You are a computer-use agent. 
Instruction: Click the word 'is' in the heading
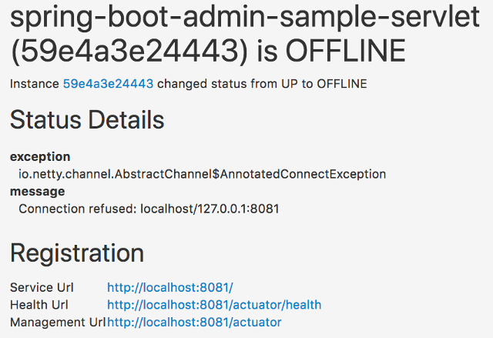[x=267, y=51]
